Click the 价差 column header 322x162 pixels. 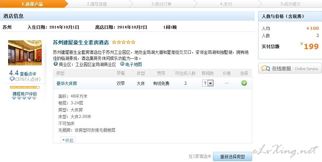coord(227,73)
